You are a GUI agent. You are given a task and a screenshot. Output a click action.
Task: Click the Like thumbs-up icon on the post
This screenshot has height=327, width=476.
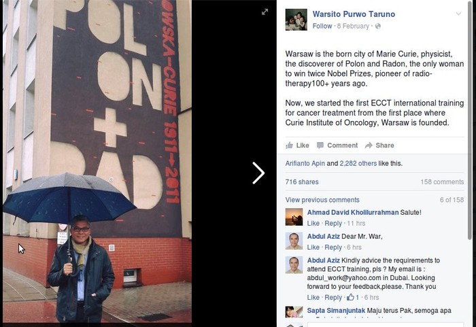290,145
